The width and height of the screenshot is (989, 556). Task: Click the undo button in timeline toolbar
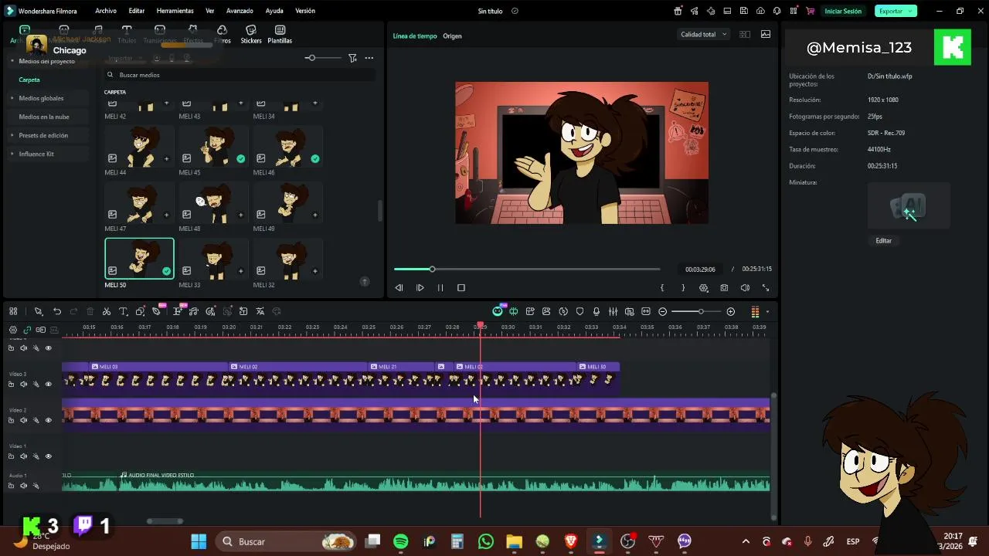coord(57,311)
